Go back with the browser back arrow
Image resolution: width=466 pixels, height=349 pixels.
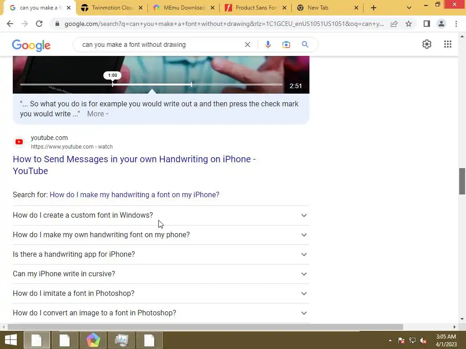10,24
